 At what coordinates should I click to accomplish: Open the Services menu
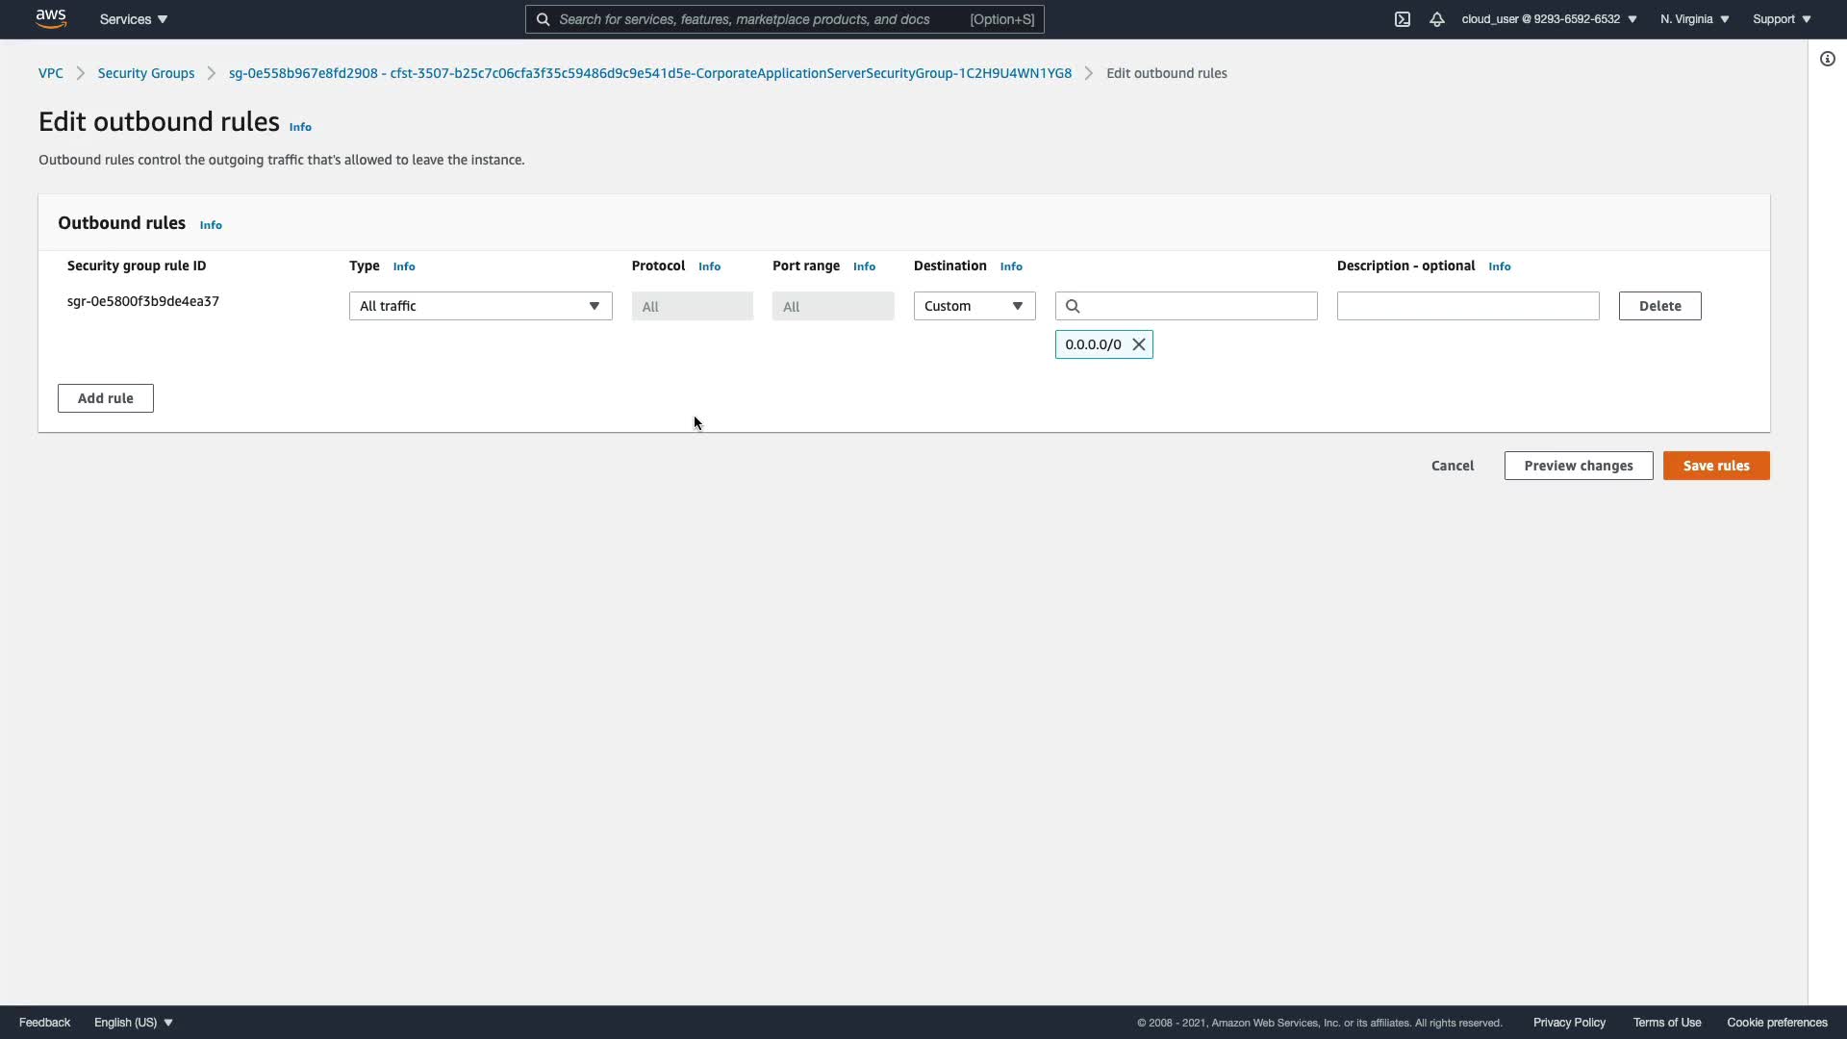[134, 19]
